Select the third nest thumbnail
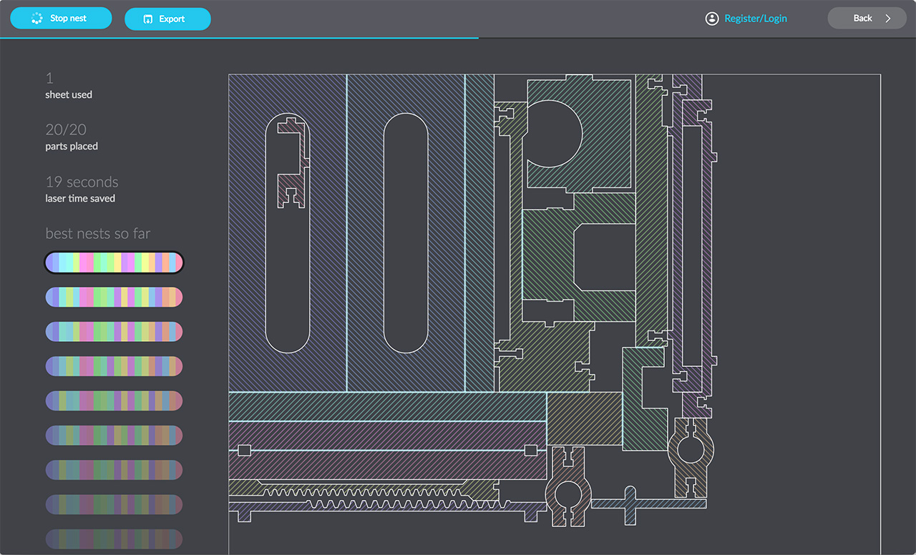Viewport: 916px width, 555px height. point(114,331)
